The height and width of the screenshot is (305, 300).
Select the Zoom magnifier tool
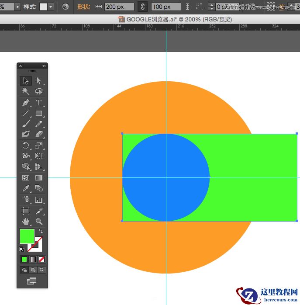pyautogui.click(x=39, y=222)
